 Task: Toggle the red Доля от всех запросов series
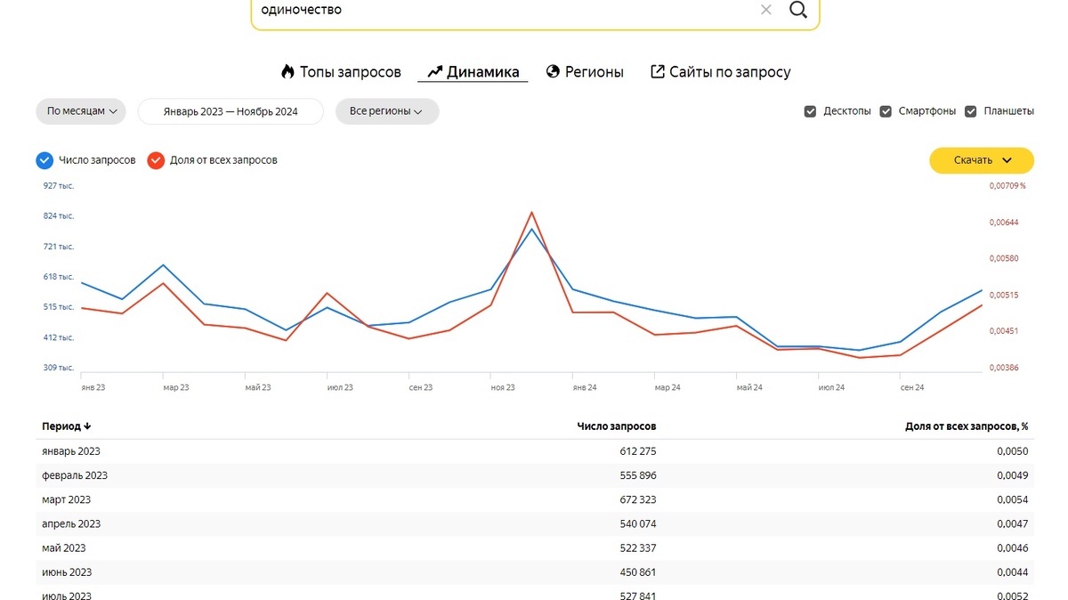click(156, 160)
